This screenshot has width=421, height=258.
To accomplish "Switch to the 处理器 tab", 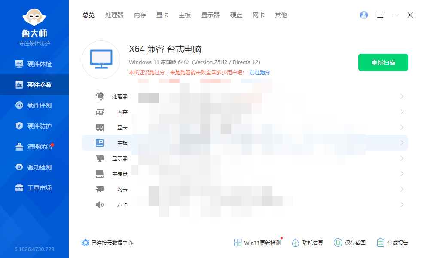I will coord(114,15).
